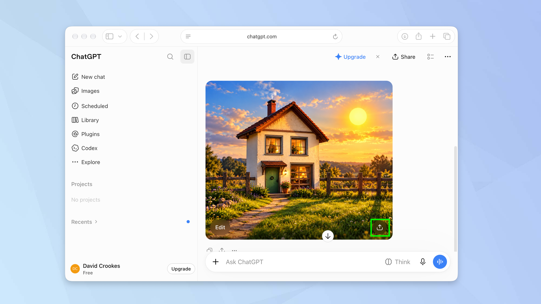Go back with Safari back arrow

(x=137, y=36)
